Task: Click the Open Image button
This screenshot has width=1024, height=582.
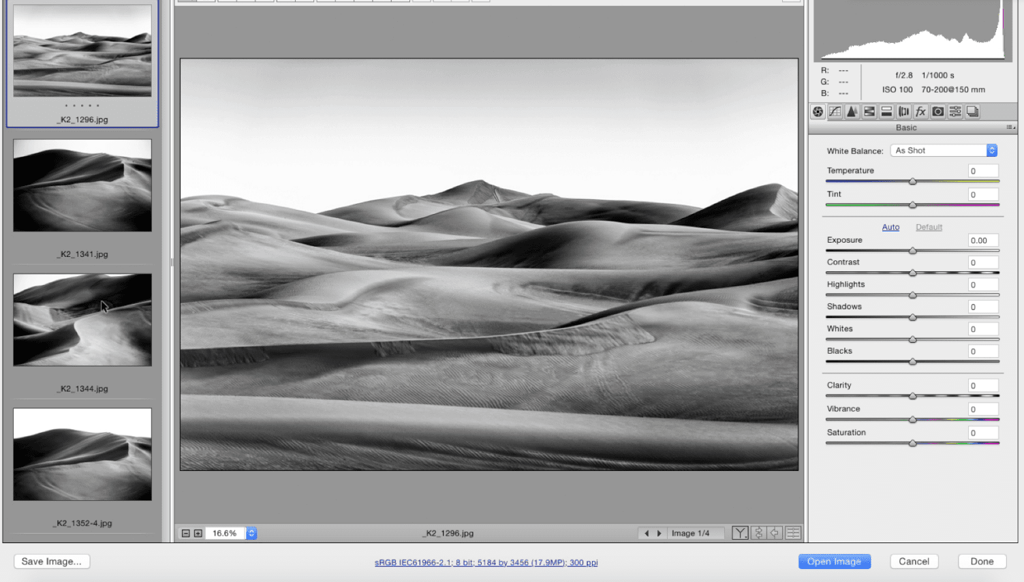Action: [x=834, y=562]
